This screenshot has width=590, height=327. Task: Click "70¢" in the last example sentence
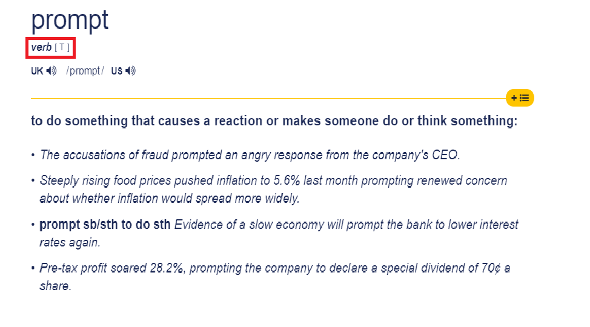491,268
